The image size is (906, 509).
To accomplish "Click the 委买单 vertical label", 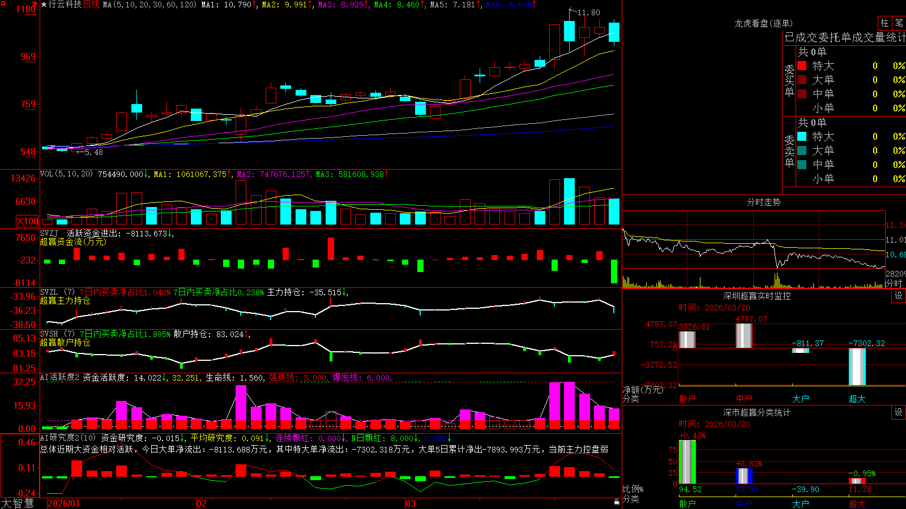I will pyautogui.click(x=789, y=81).
